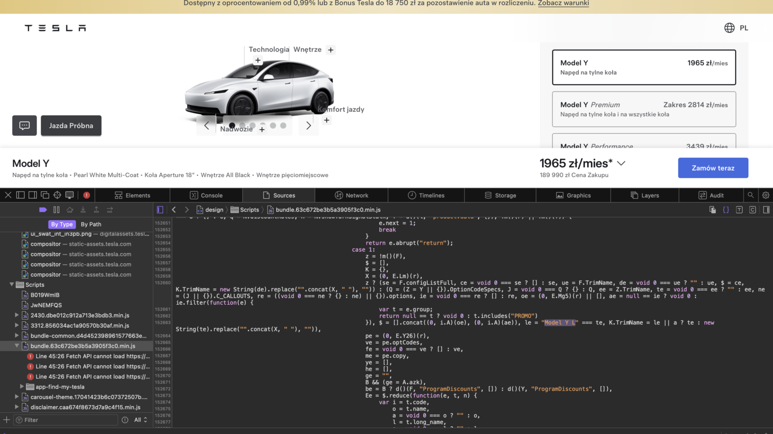The height and width of the screenshot is (434, 773).
Task: Show next car image in carousel
Action: pos(308,125)
